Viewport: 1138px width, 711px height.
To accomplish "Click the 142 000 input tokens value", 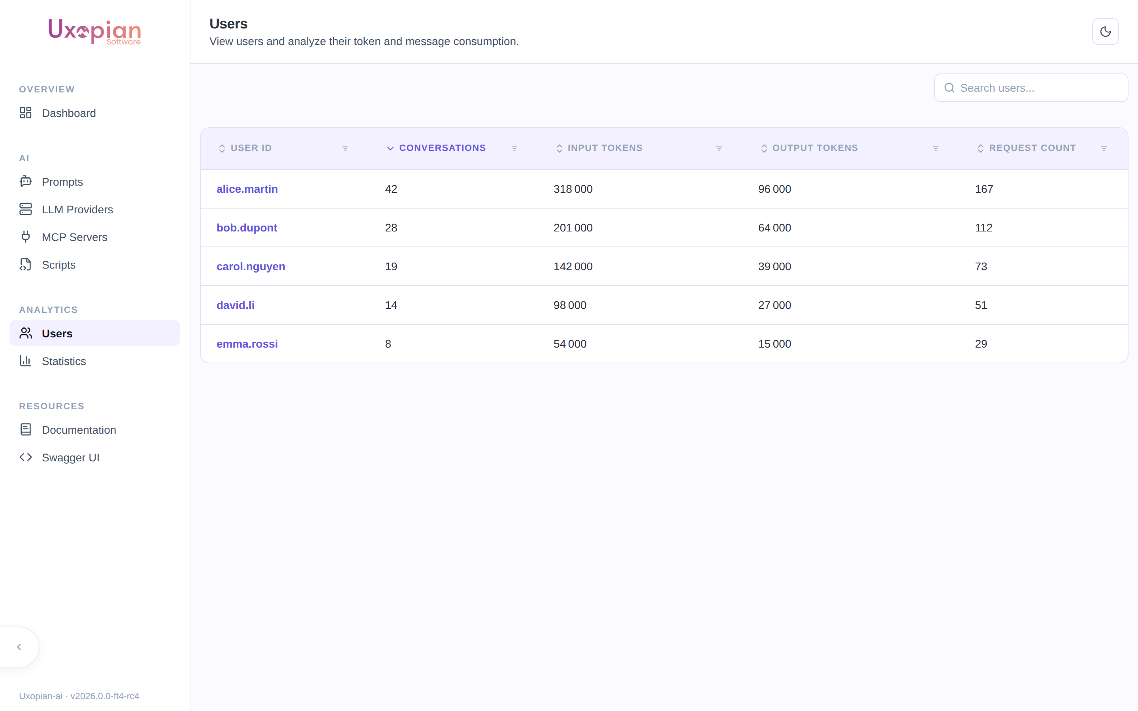I will [x=573, y=266].
